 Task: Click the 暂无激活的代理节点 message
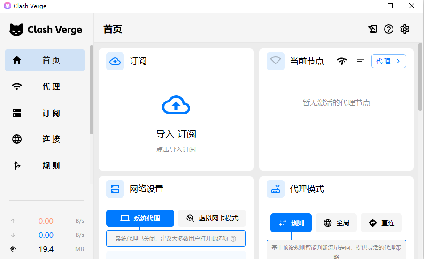click(x=336, y=103)
